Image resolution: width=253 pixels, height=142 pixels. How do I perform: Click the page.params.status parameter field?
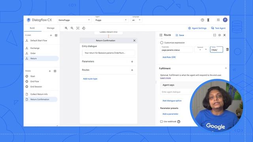(177, 49)
